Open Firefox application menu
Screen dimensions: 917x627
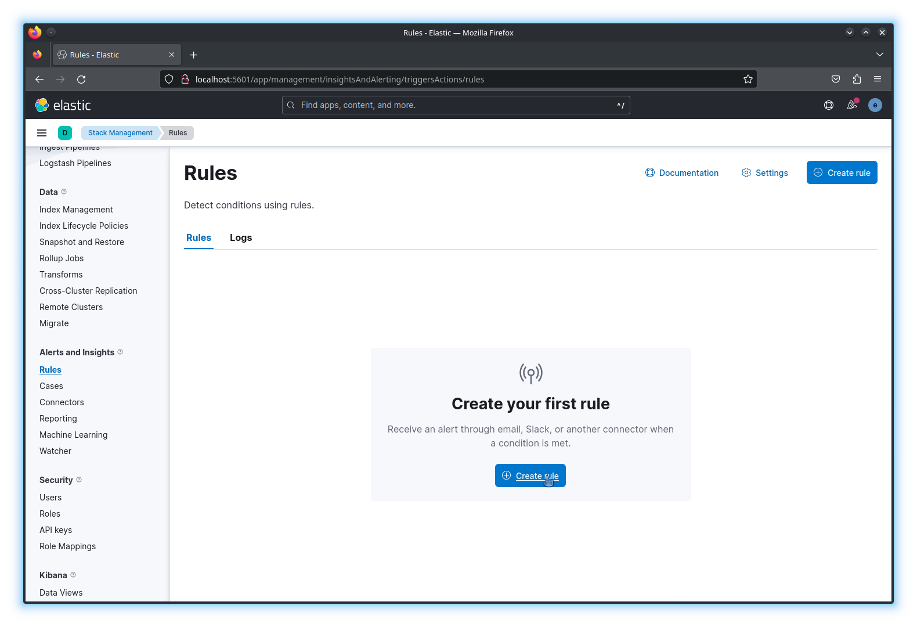click(x=878, y=80)
